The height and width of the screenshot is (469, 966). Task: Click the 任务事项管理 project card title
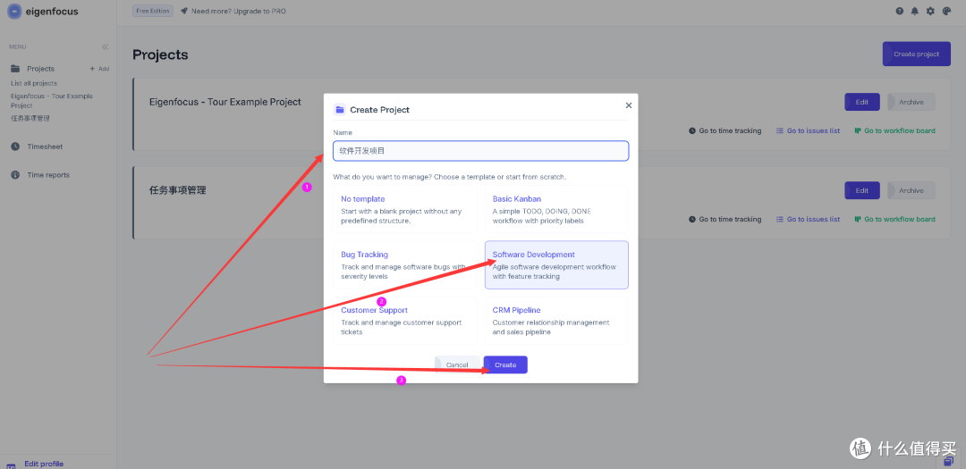[177, 191]
